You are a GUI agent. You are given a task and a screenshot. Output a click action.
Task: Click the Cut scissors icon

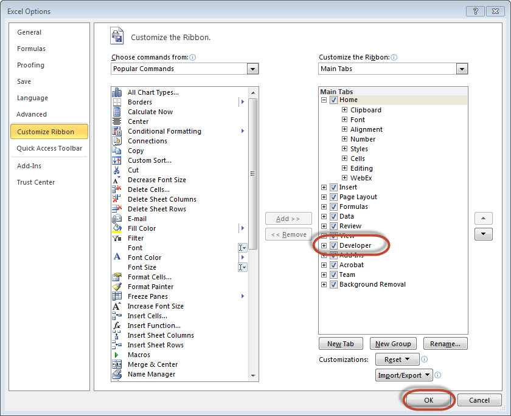[x=117, y=170]
